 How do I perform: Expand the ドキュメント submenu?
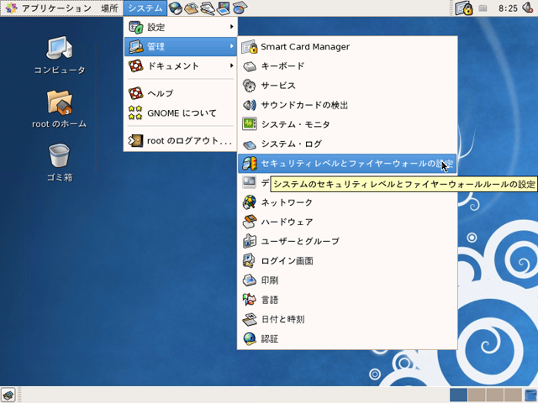point(181,65)
